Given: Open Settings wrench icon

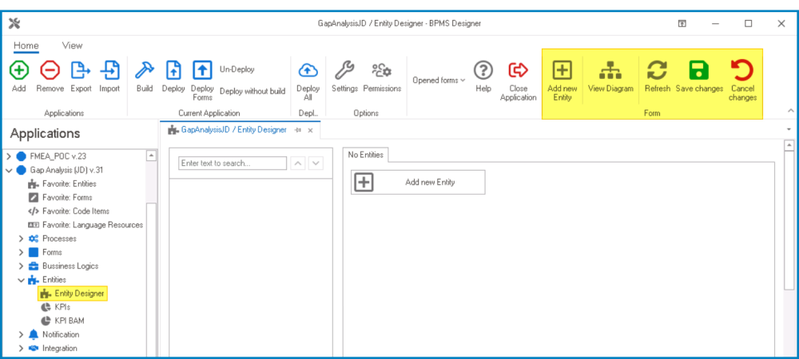Looking at the screenshot, I should 344,70.
